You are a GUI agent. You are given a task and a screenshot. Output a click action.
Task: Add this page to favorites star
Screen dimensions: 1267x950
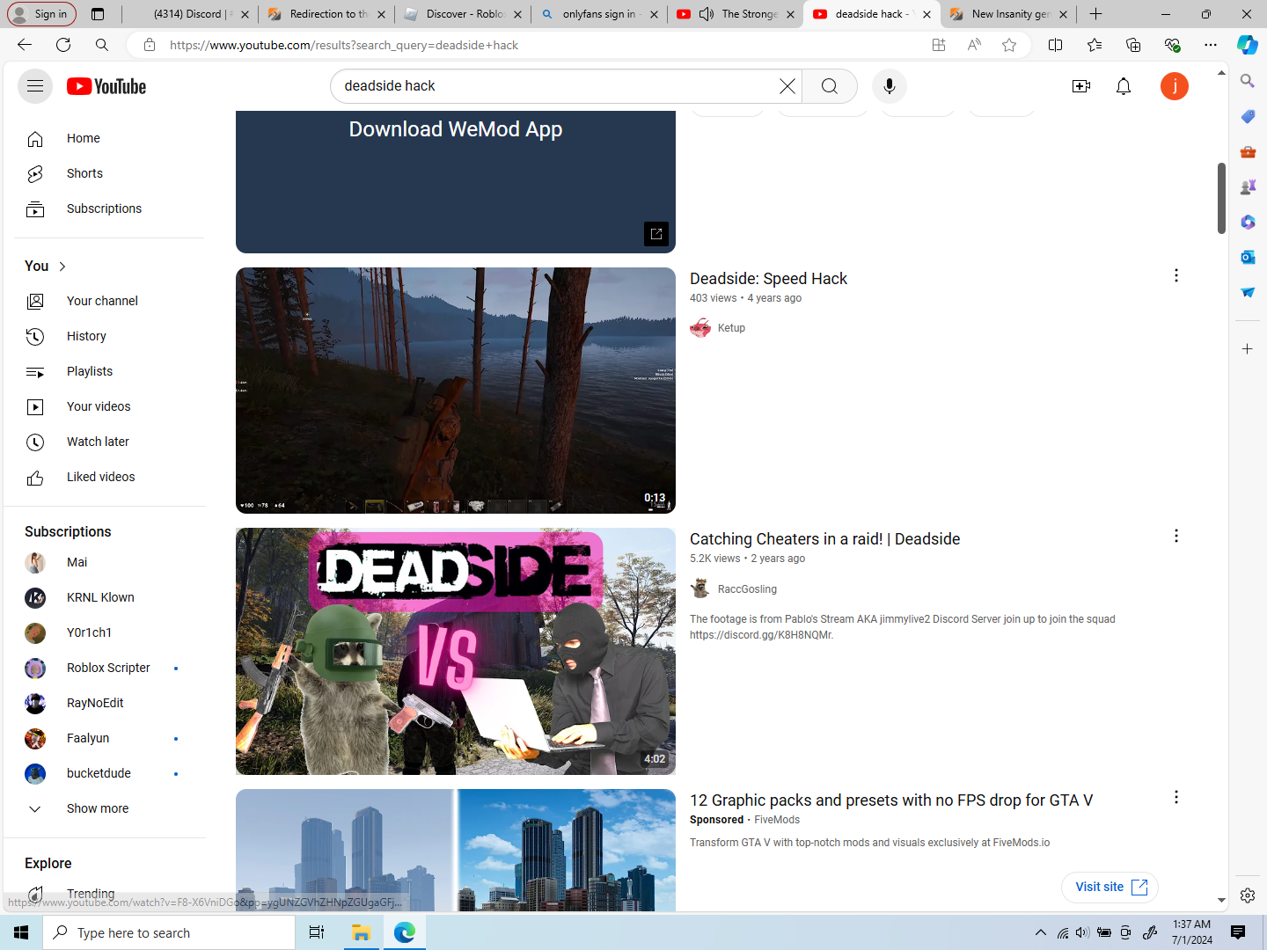(x=1009, y=45)
